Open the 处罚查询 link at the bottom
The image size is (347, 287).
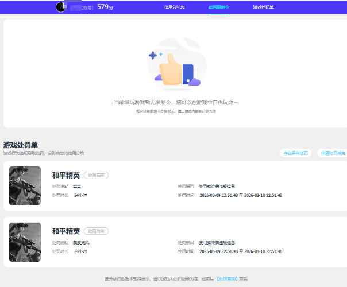tap(227, 279)
